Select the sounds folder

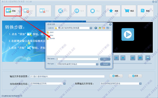click(51, 39)
